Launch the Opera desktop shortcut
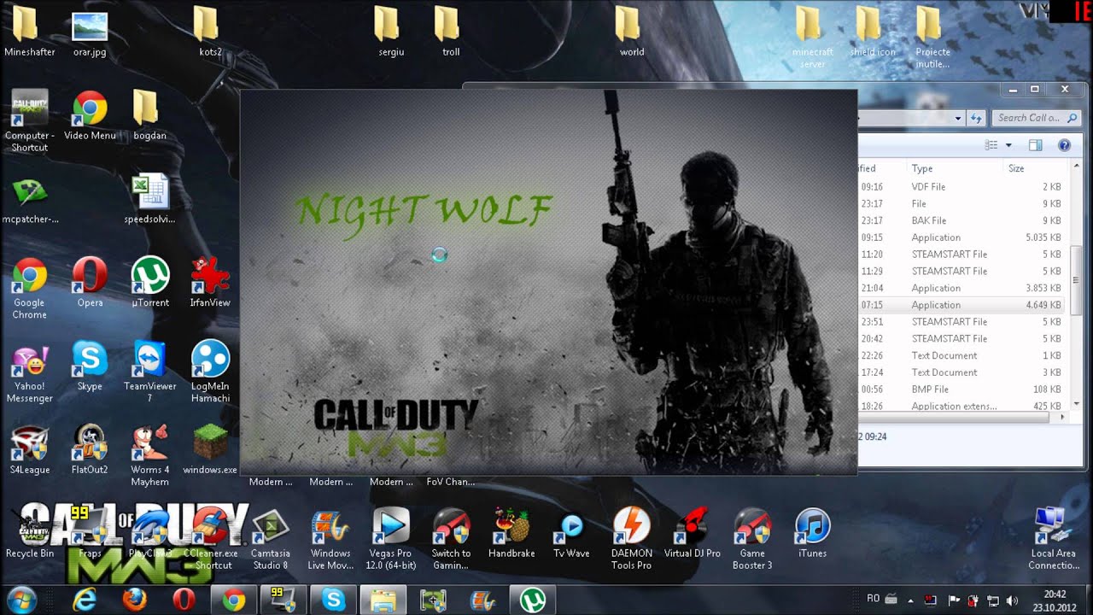The height and width of the screenshot is (615, 1093). pos(90,283)
